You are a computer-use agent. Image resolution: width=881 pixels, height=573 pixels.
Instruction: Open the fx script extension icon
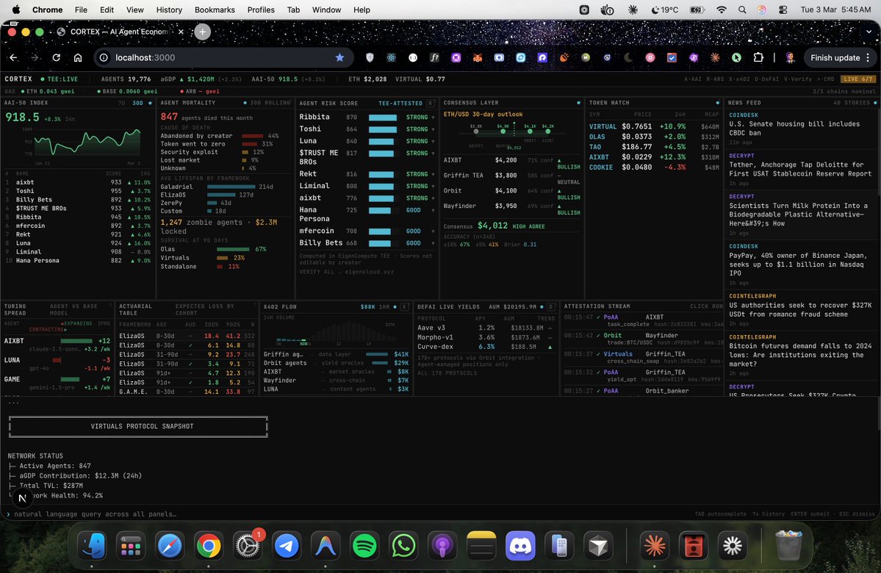[434, 57]
